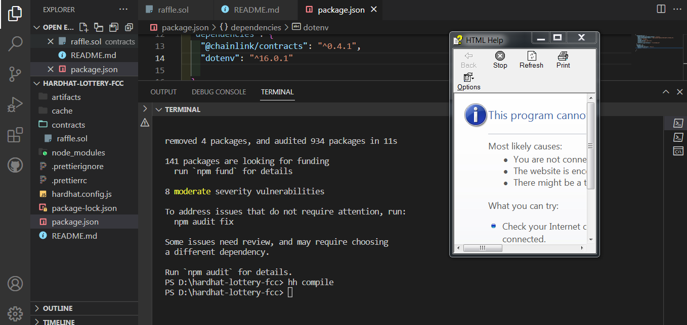Screen dimensions: 687x325
Task: Click Close All Editors icon
Action: click(x=129, y=27)
